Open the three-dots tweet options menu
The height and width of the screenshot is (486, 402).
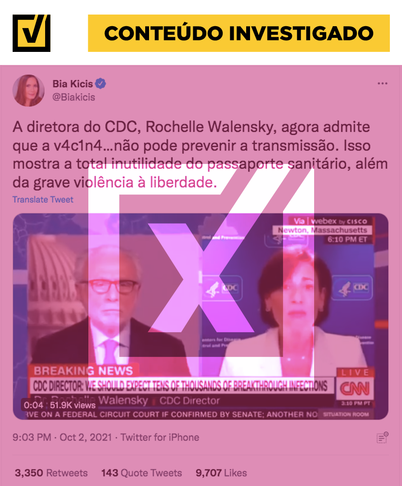pos(382,83)
